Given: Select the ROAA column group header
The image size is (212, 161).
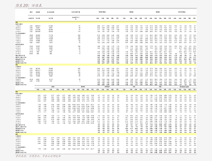Looking at the screenshot, I should (x=131, y=12).
